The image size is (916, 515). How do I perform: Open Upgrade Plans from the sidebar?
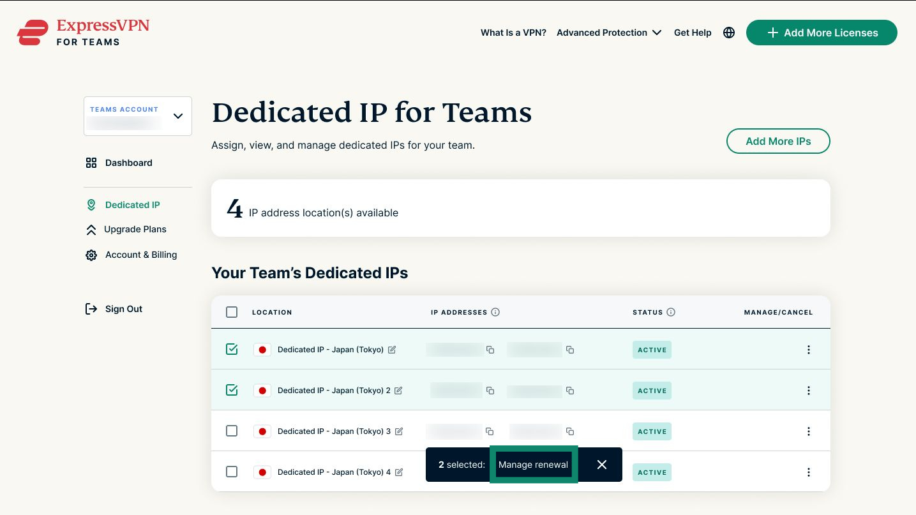126,229
